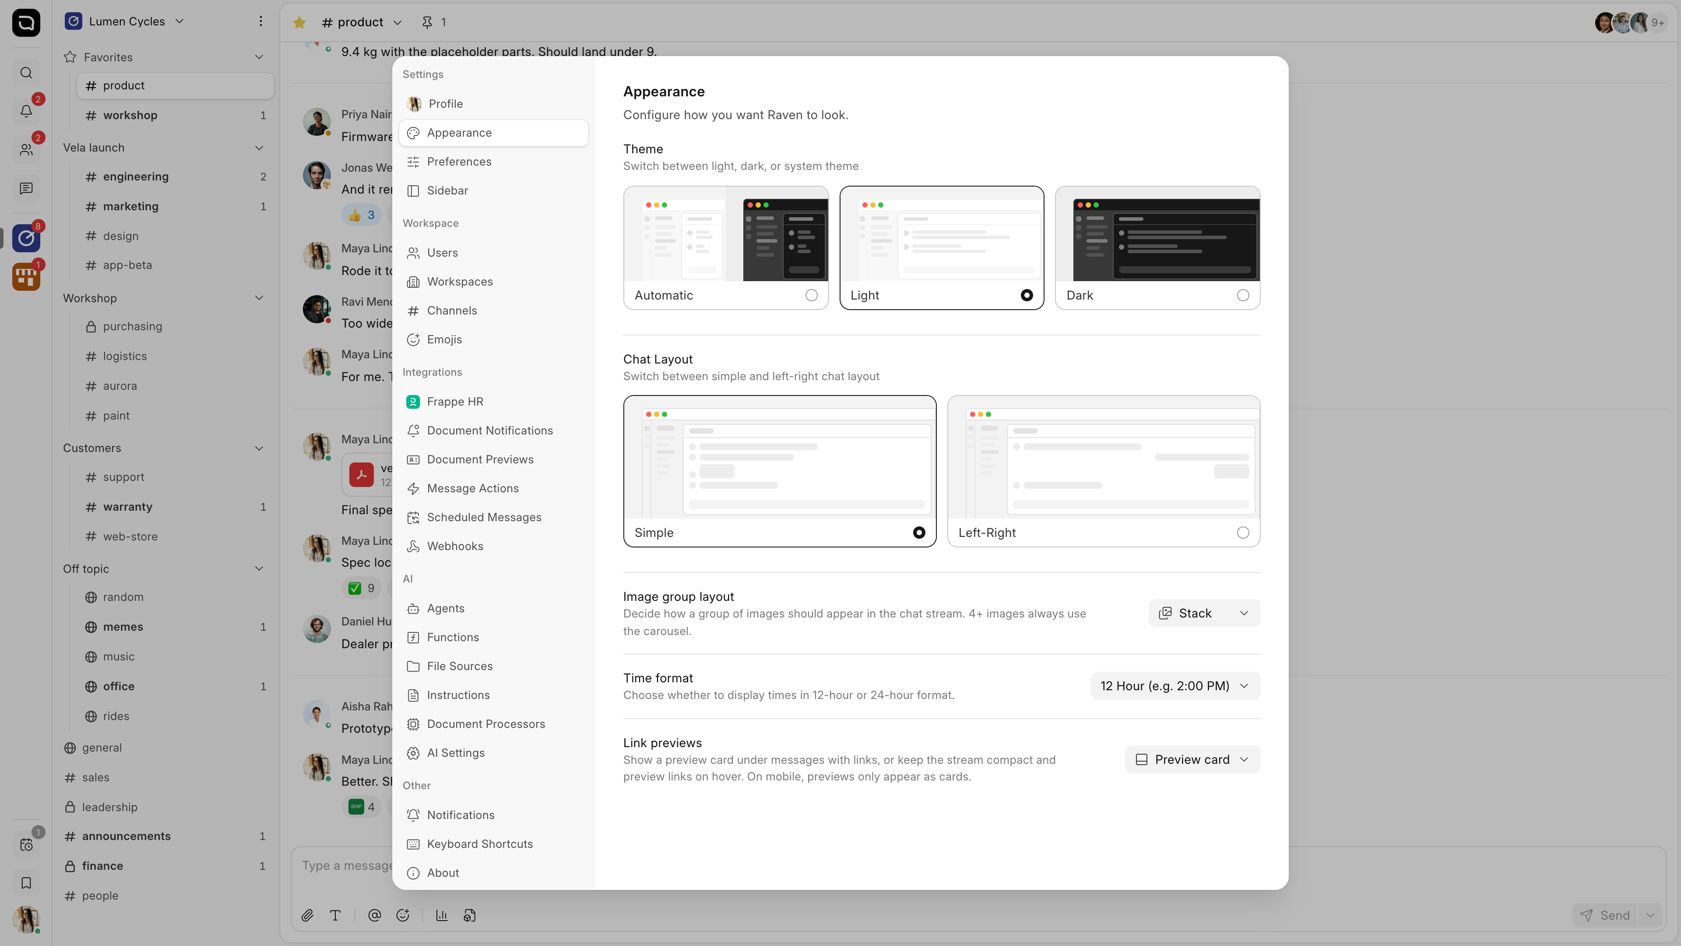The image size is (1681, 946).
Task: Open the Link previews Preview card dropdown
Action: pos(1192,759)
